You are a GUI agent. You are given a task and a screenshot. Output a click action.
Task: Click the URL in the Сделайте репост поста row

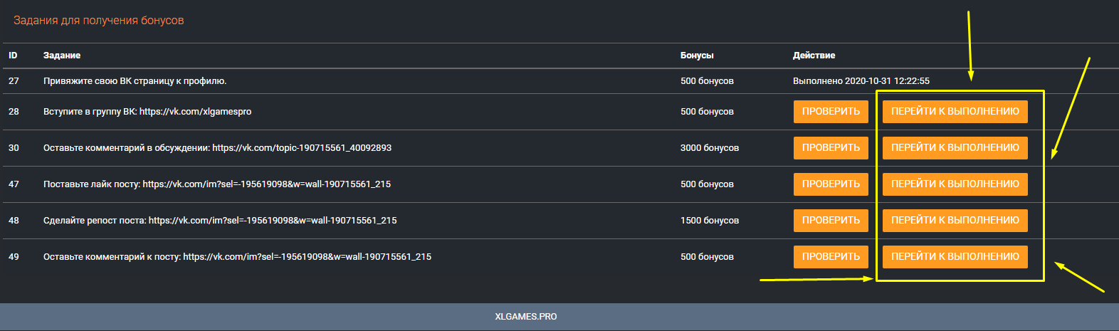[x=272, y=221]
